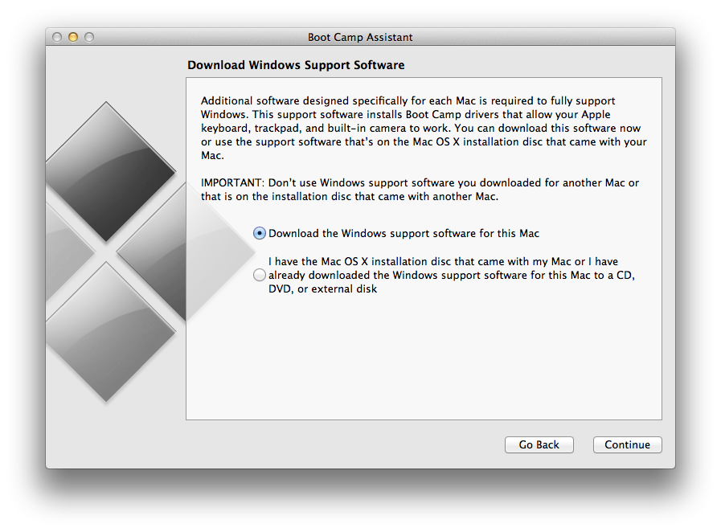This screenshot has width=721, height=532.
Task: Click the Boot Camp Assistant title text
Action: click(360, 37)
